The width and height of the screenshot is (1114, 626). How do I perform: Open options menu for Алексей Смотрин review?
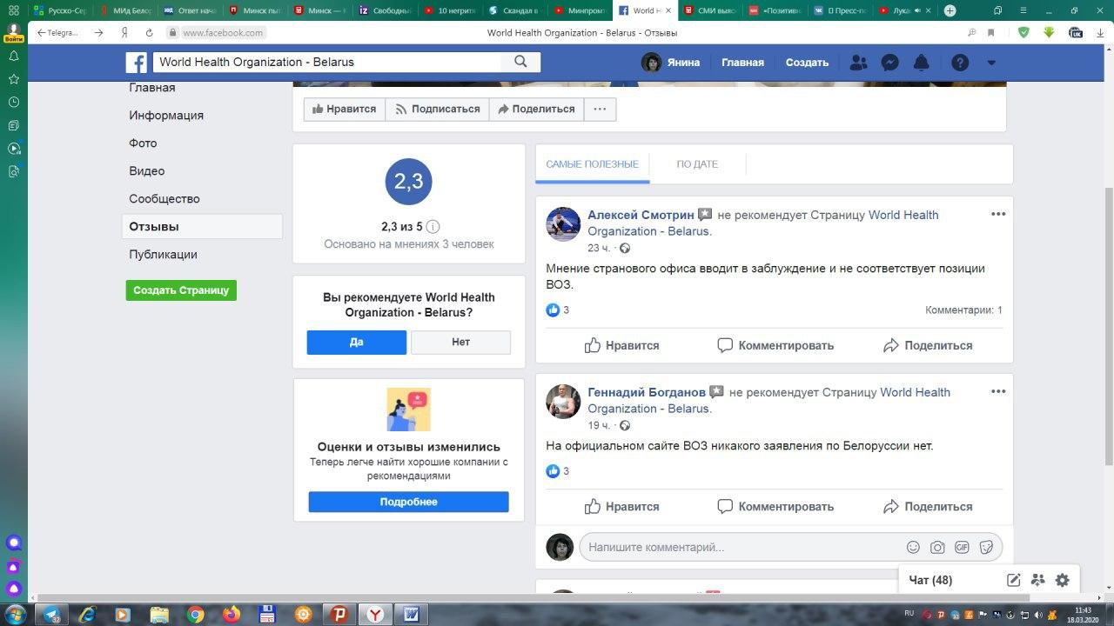click(998, 214)
